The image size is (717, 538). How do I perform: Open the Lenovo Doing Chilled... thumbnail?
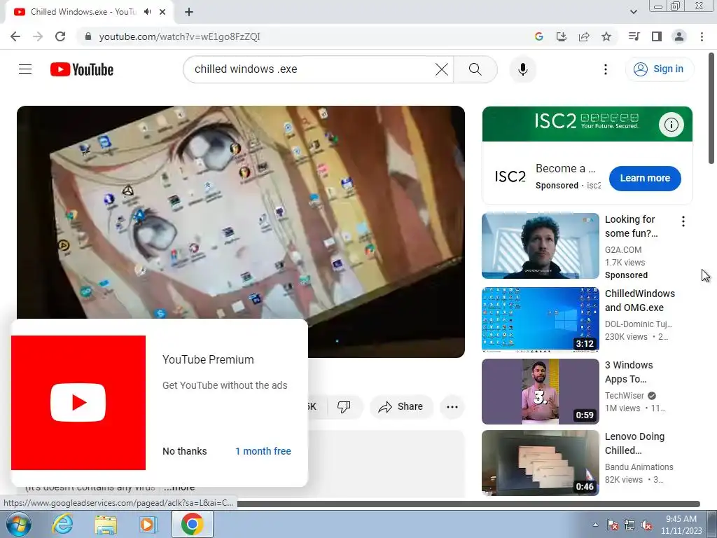click(540, 463)
